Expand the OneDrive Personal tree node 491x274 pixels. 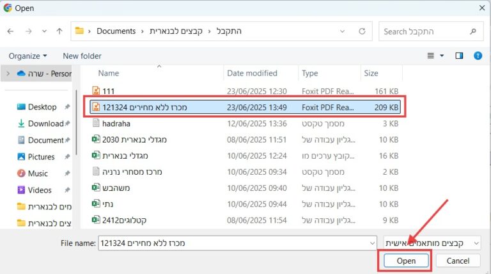[8, 74]
